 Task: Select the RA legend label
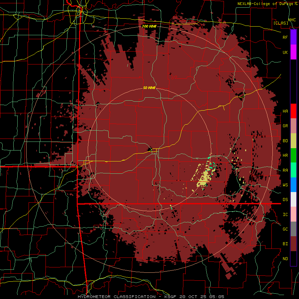[285, 170]
